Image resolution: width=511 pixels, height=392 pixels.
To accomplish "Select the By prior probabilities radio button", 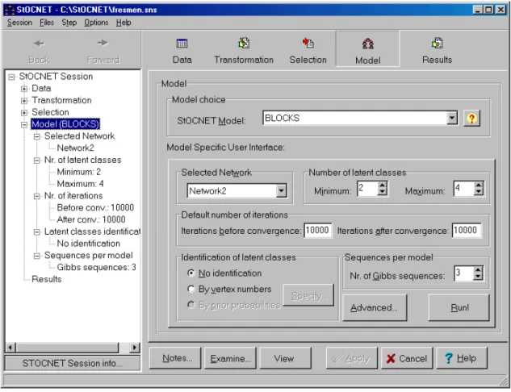I will [x=191, y=305].
